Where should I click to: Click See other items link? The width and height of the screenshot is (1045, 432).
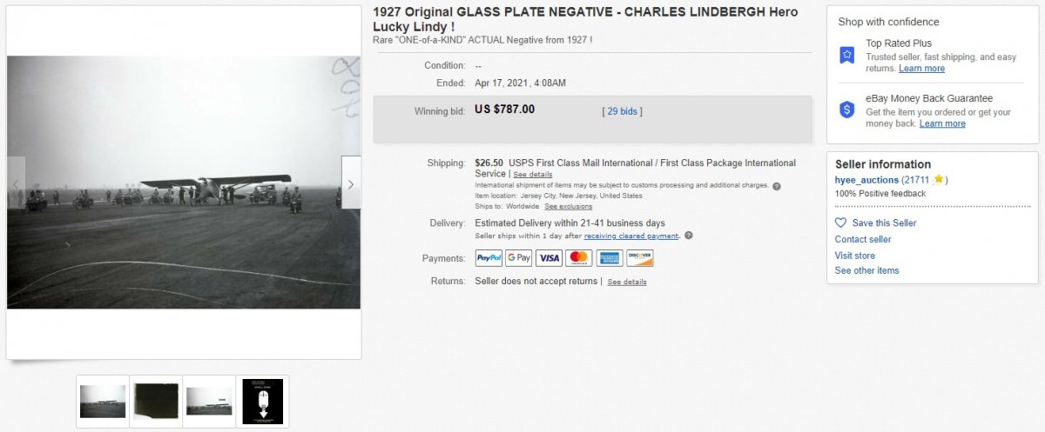click(x=866, y=270)
